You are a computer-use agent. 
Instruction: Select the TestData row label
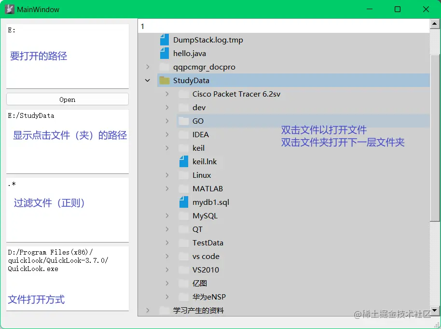point(208,243)
